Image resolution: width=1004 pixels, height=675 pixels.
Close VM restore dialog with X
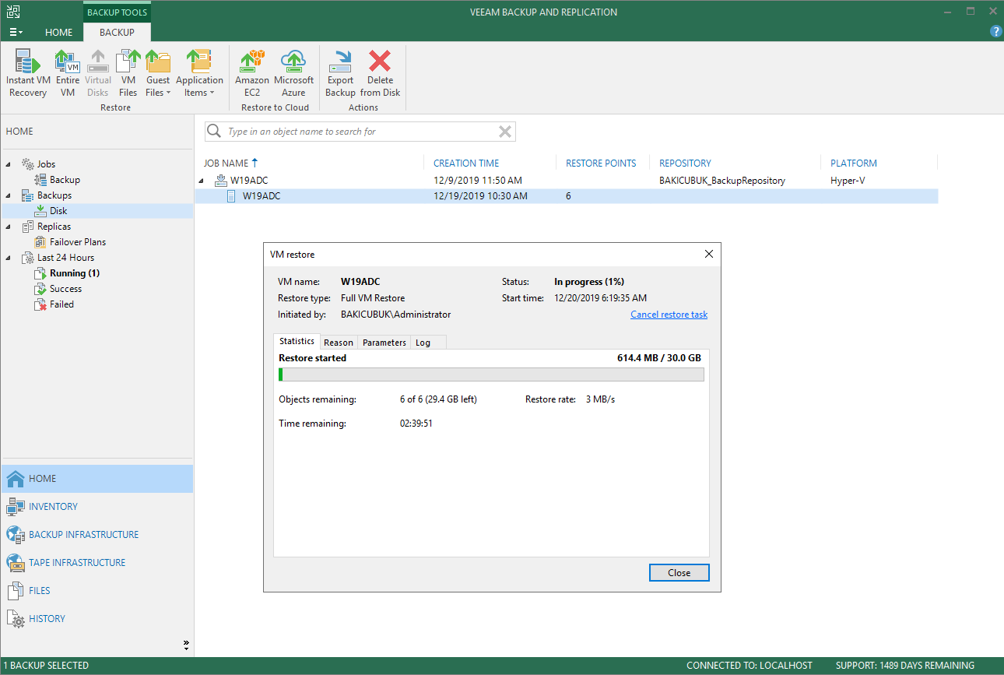[x=708, y=254]
